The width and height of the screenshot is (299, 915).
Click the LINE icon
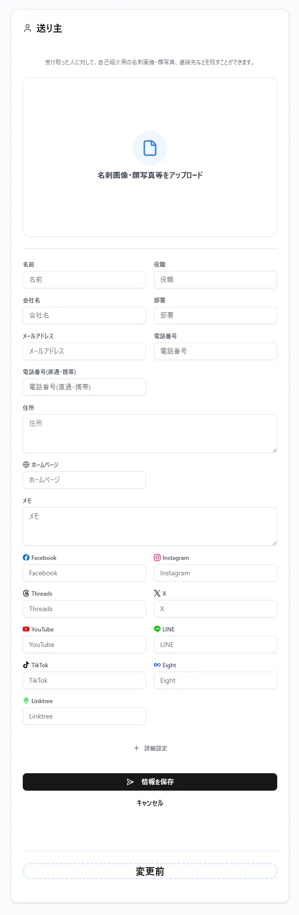157,629
